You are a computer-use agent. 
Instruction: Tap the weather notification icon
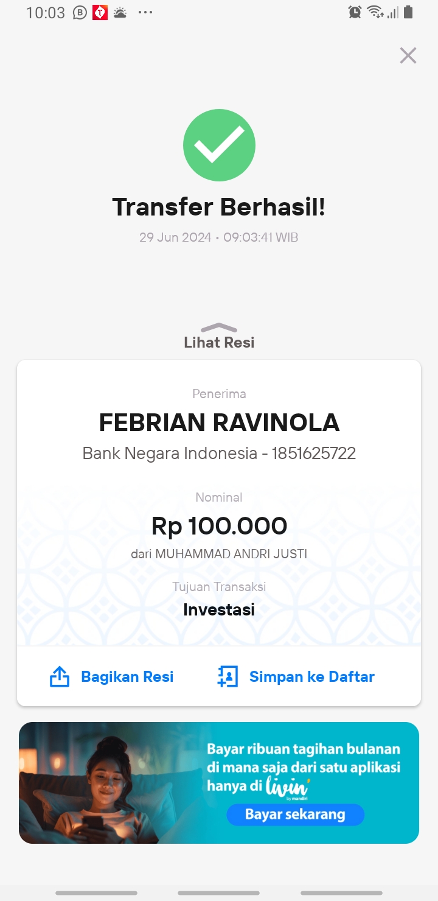[120, 12]
